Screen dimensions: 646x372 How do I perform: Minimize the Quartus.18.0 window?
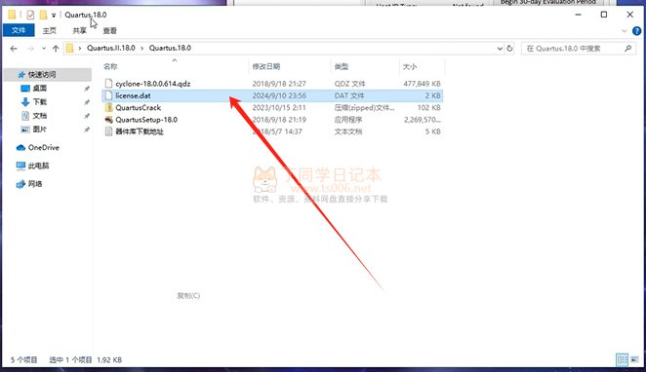578,15
